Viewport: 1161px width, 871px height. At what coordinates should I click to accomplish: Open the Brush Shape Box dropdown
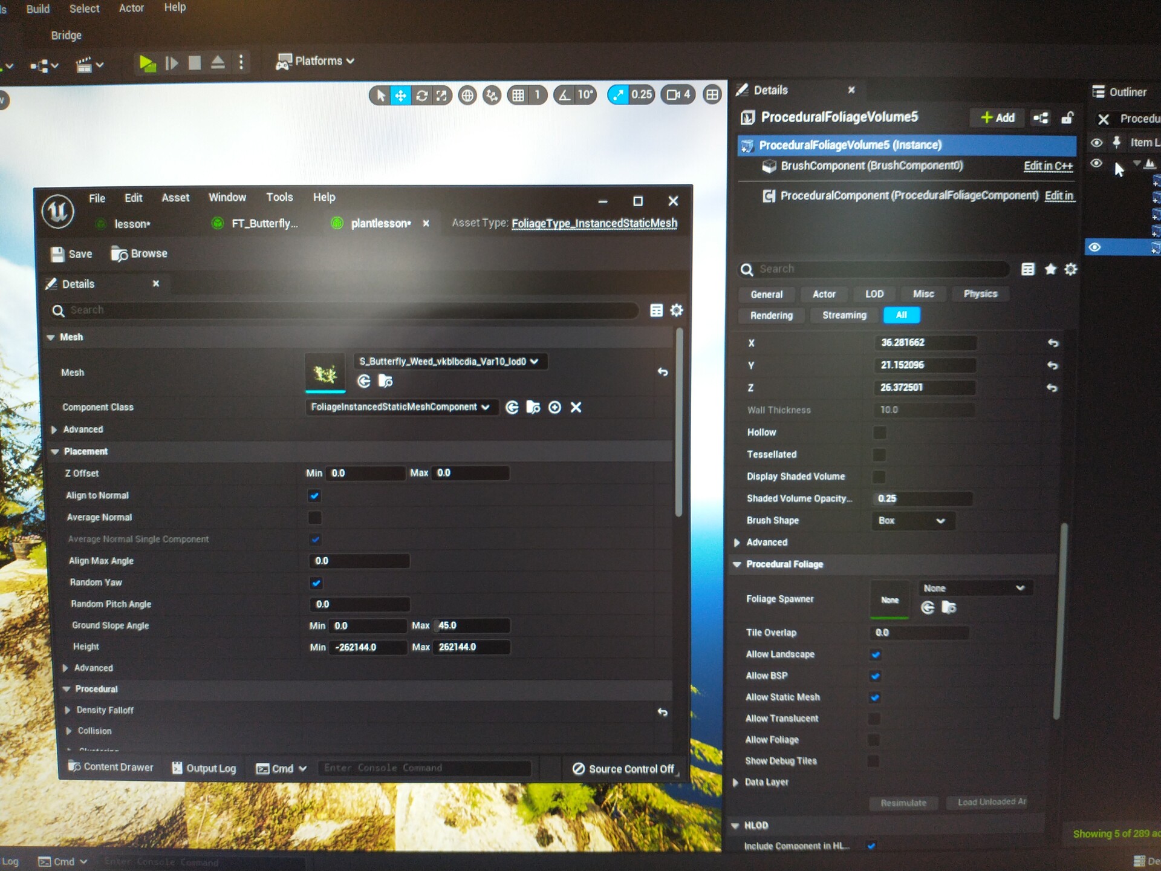click(912, 521)
